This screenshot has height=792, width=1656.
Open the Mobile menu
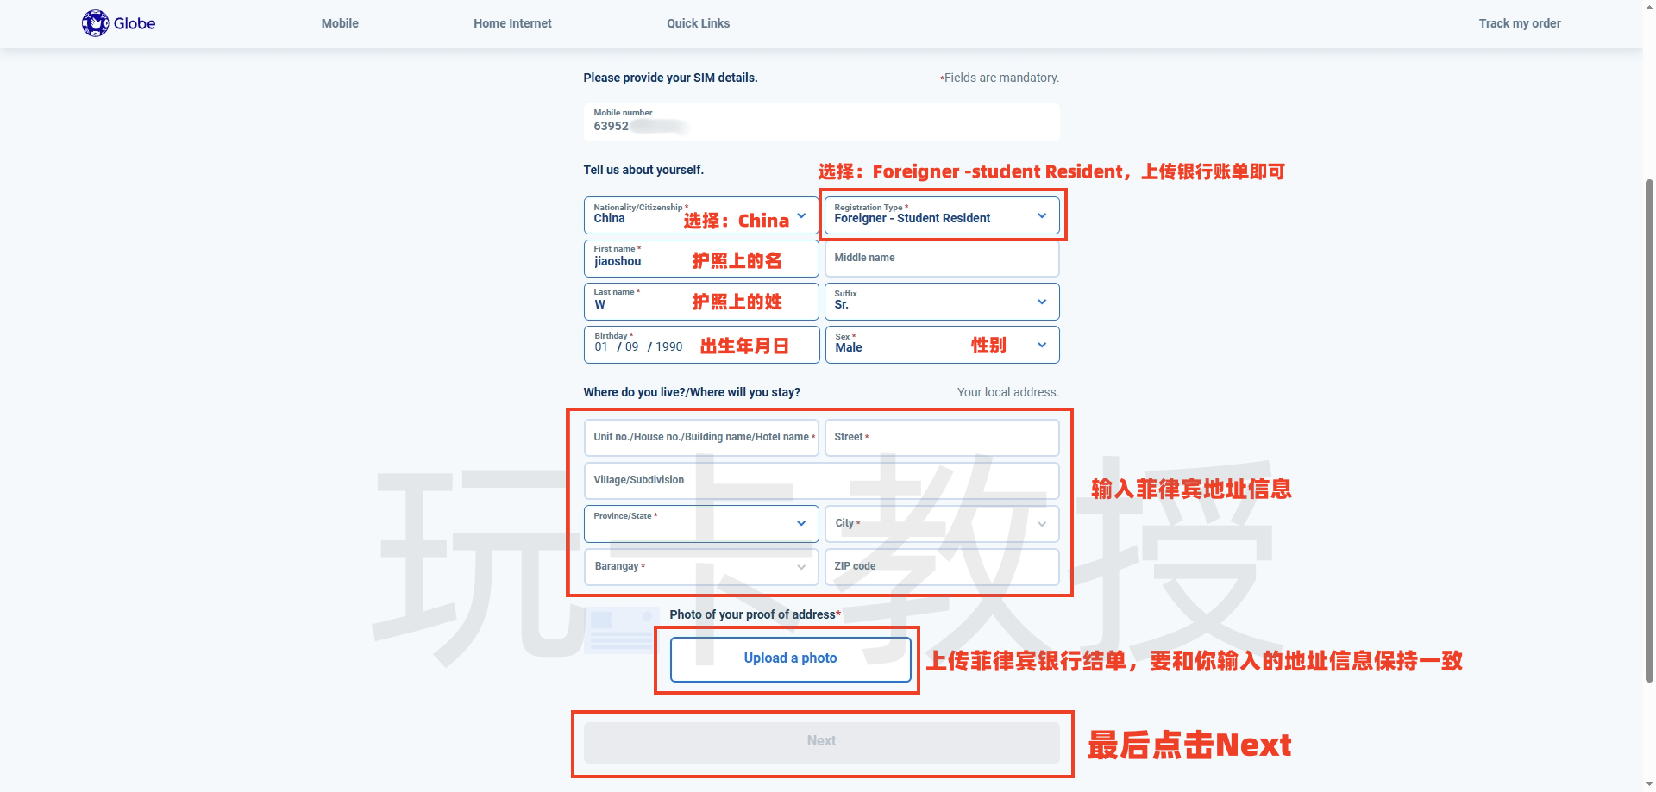[340, 23]
